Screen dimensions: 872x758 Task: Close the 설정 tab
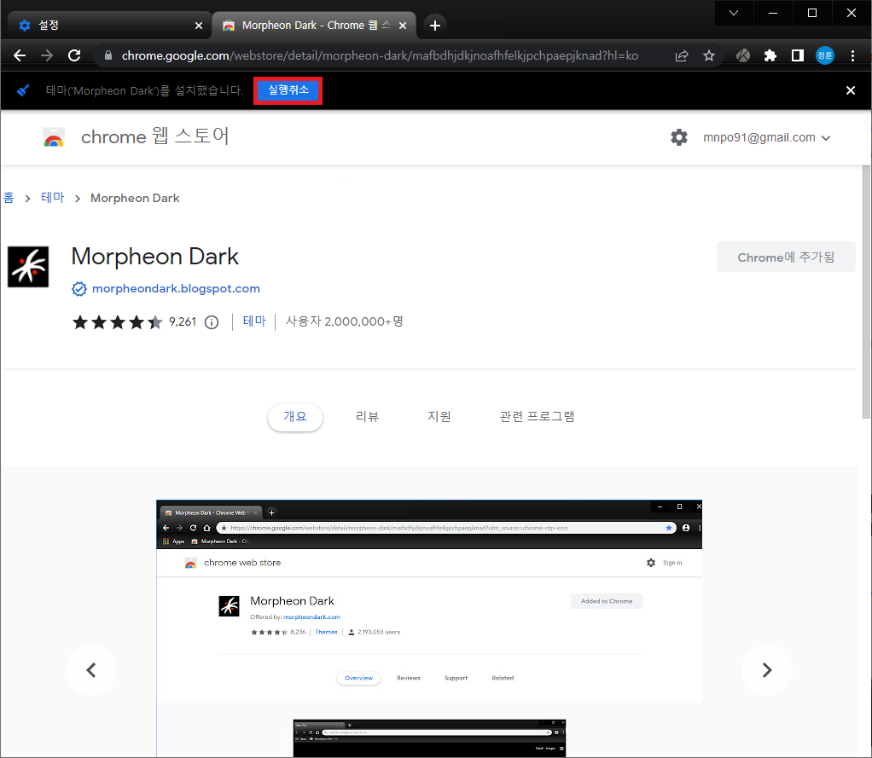tap(199, 26)
